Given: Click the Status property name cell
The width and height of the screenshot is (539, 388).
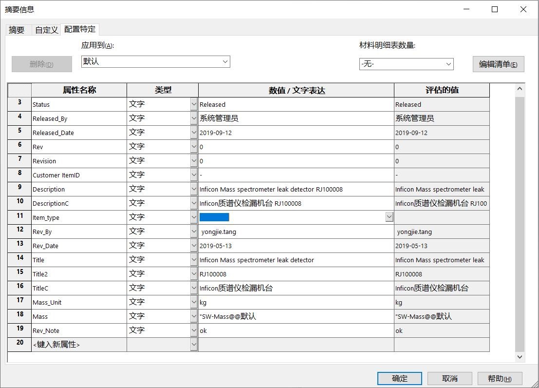Looking at the screenshot, I should pyautogui.click(x=79, y=104).
